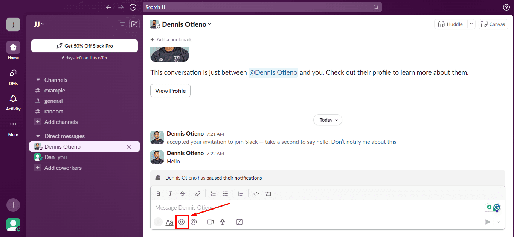Image resolution: width=514 pixels, height=237 pixels.
Task: Click the 7:22 AM message timestamp
Action: point(215,154)
